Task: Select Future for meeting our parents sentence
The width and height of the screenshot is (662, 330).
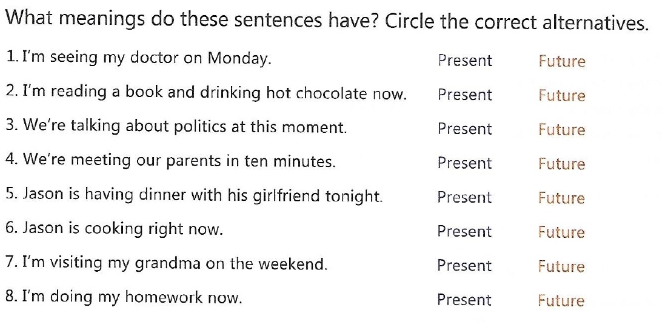Action: 562,164
